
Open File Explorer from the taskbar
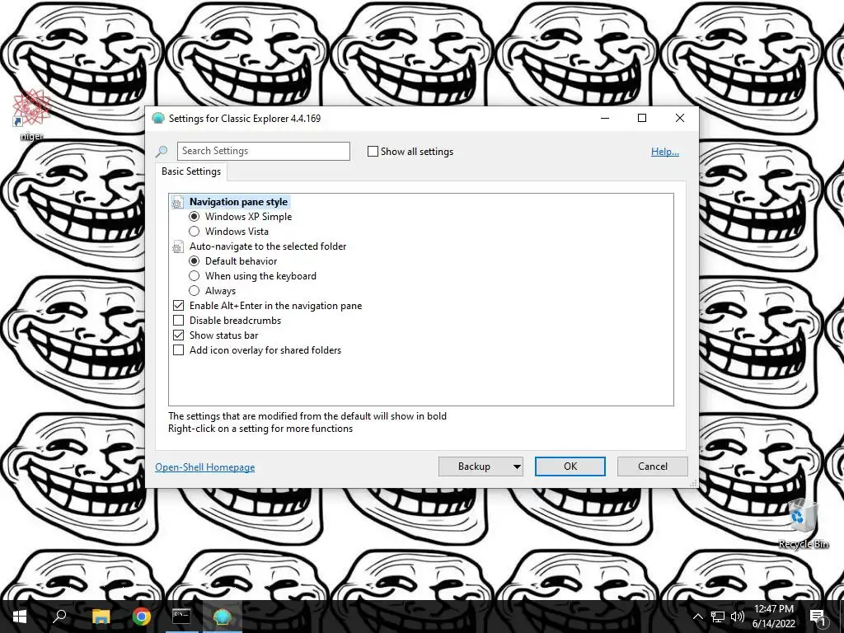click(101, 617)
